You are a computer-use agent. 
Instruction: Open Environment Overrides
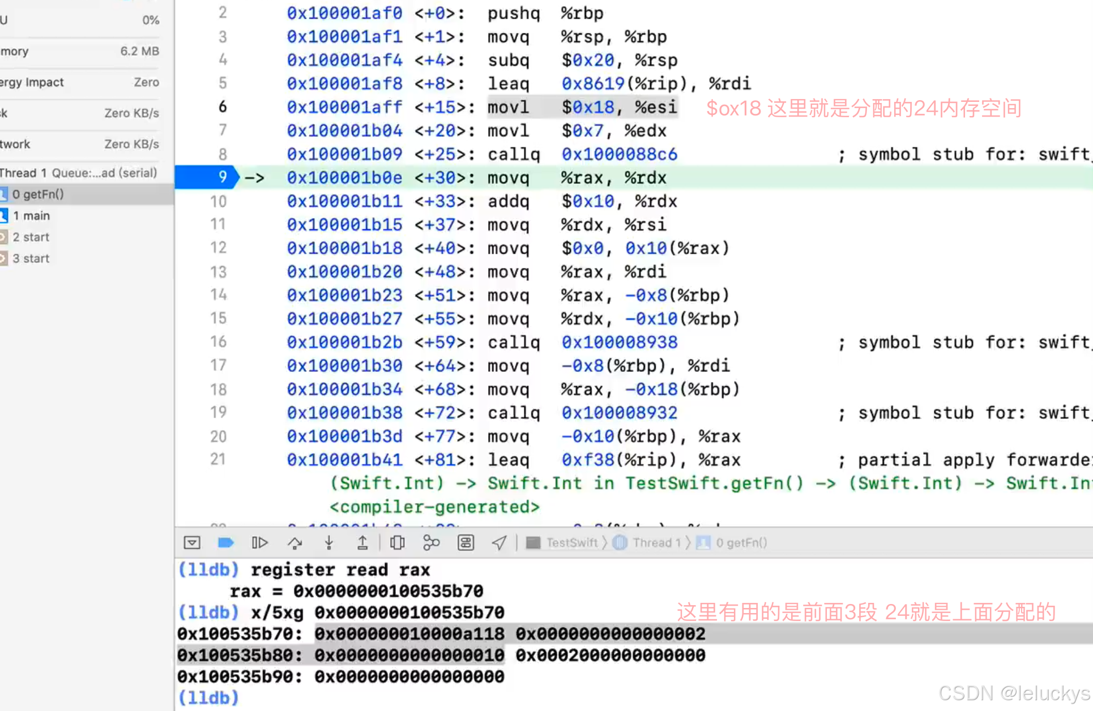coord(466,543)
